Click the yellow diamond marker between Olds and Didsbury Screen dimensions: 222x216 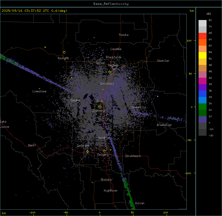point(100,107)
